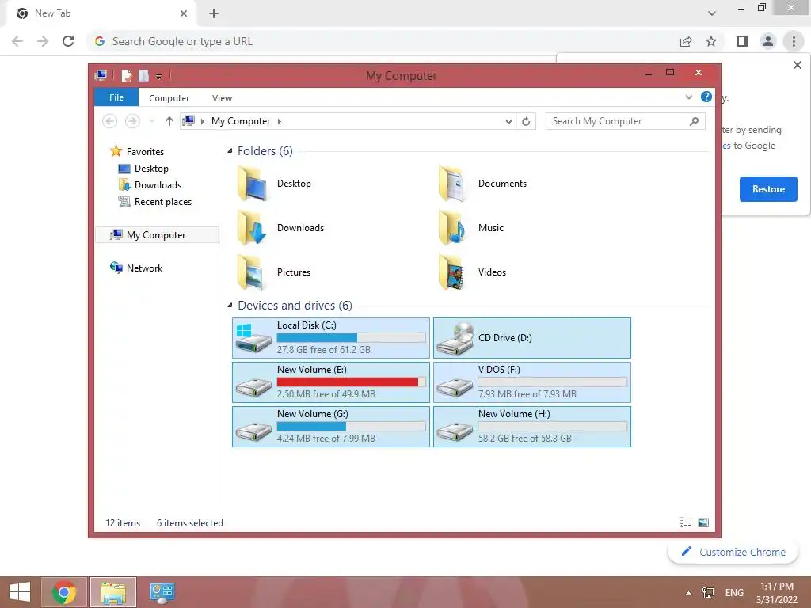811x608 pixels.
Task: Click Customize Chrome button
Action: 733,552
